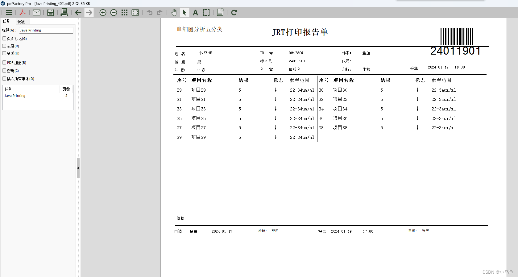The image size is (518, 277).
Task: Click the JRT打印报告单 report title
Action: (x=300, y=32)
